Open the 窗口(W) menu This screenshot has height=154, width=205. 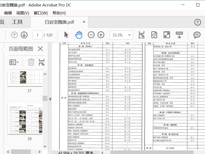click(x=41, y=13)
